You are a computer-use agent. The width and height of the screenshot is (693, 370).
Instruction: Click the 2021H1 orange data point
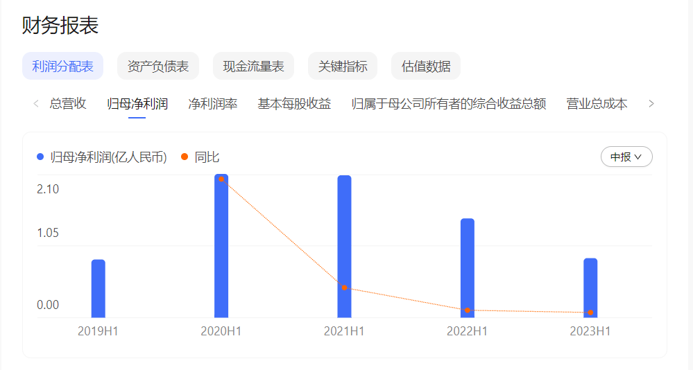(x=344, y=288)
